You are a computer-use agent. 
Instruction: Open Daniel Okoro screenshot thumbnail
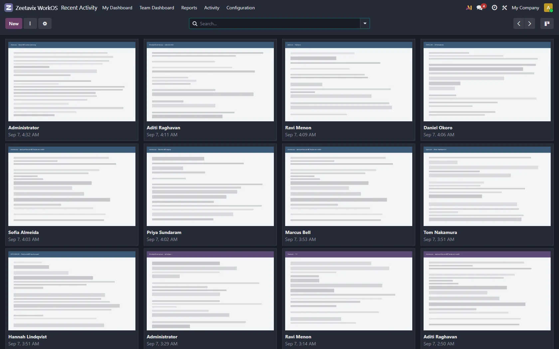click(487, 81)
